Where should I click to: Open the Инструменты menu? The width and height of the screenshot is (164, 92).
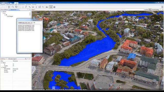coord(21,4)
